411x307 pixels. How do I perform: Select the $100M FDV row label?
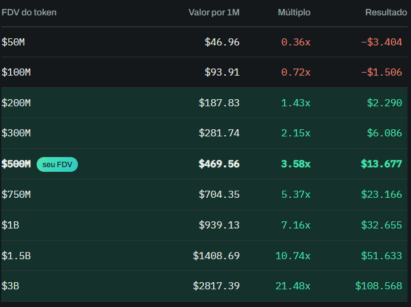16,73
